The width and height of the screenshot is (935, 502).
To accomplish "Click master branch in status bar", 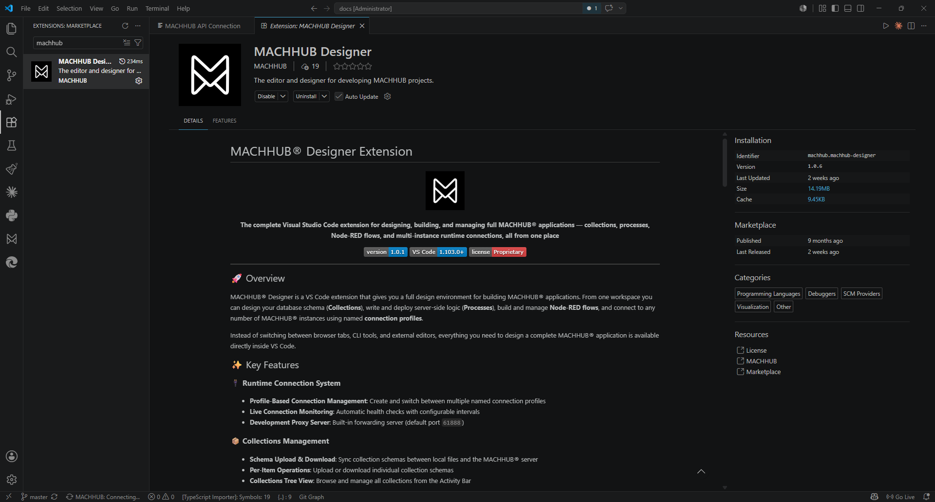I will pyautogui.click(x=35, y=497).
